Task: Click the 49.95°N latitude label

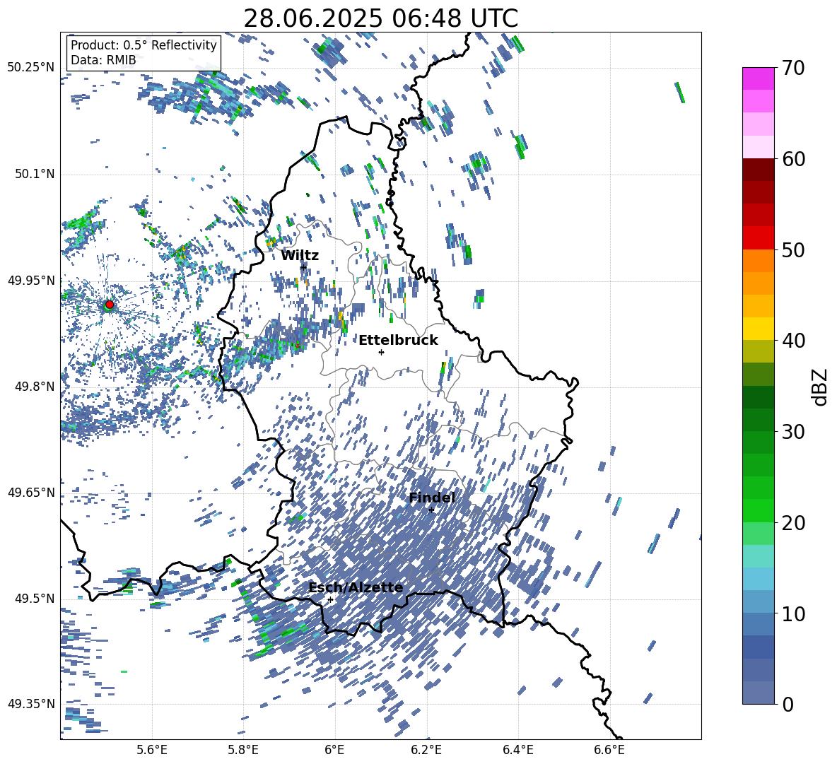Action: [31, 281]
